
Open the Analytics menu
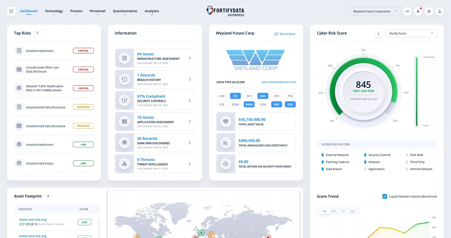click(152, 11)
